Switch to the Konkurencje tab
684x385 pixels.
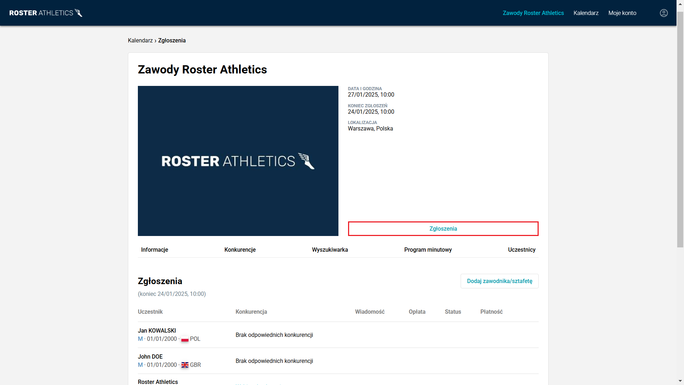click(240, 250)
